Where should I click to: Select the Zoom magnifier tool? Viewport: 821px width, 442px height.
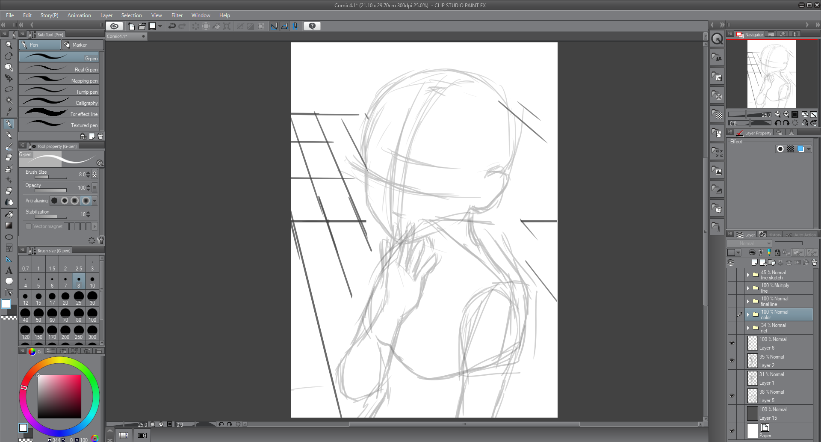point(9,45)
